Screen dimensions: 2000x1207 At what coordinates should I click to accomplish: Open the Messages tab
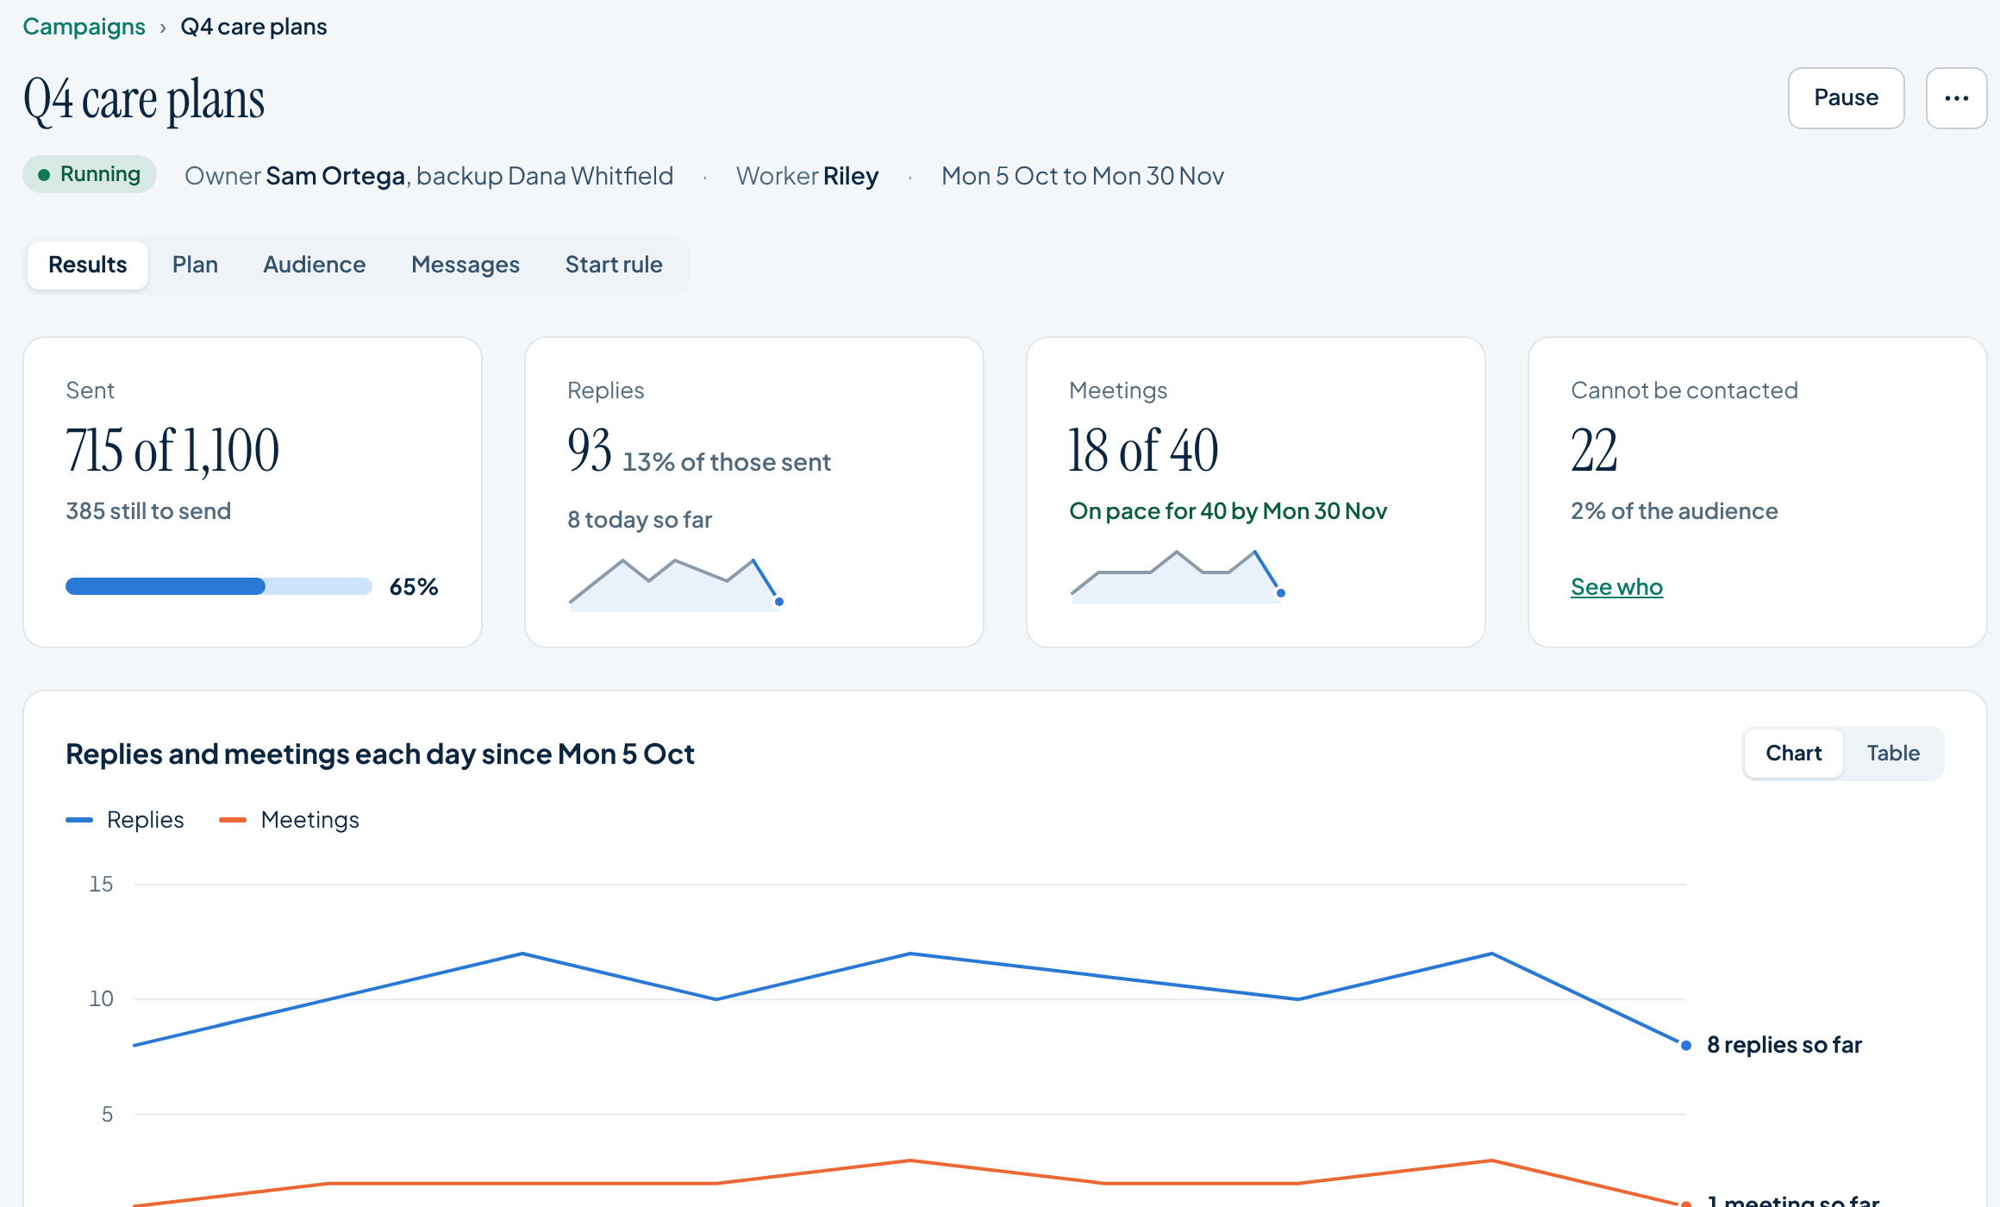point(466,265)
